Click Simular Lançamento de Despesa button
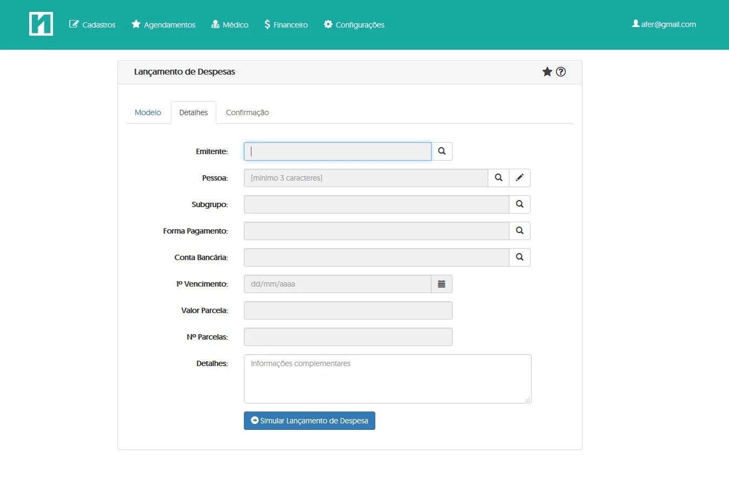 point(309,420)
